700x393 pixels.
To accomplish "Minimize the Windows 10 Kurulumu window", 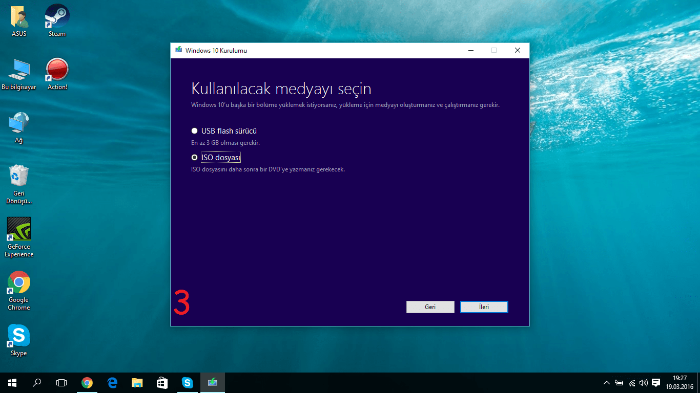I will pyautogui.click(x=470, y=50).
